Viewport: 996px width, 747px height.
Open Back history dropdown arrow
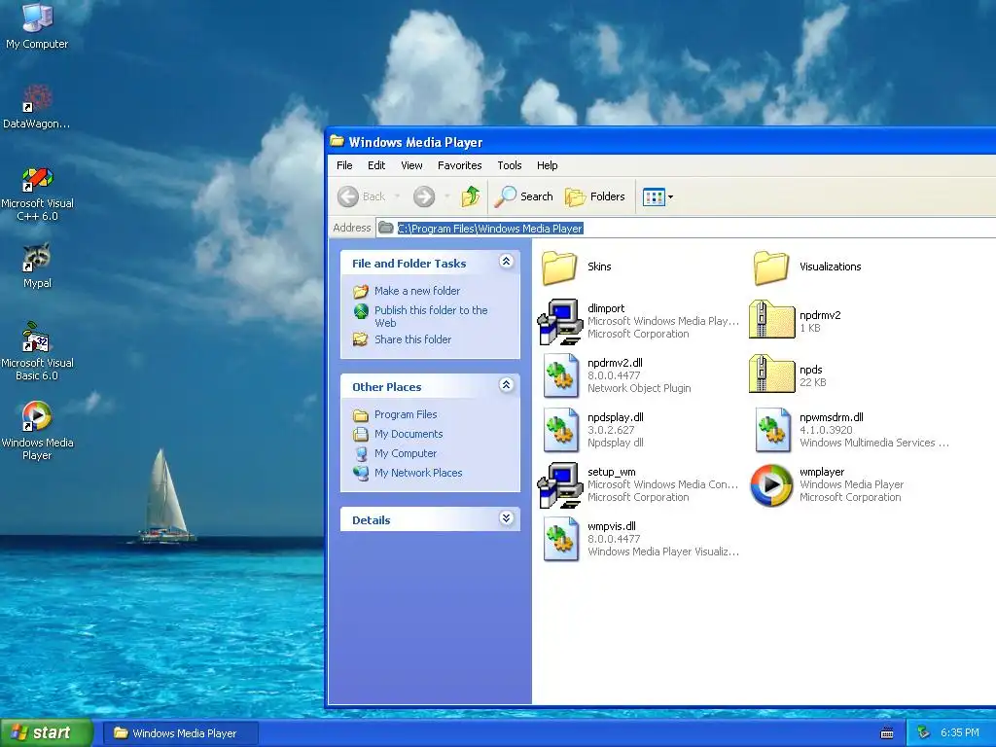[397, 196]
